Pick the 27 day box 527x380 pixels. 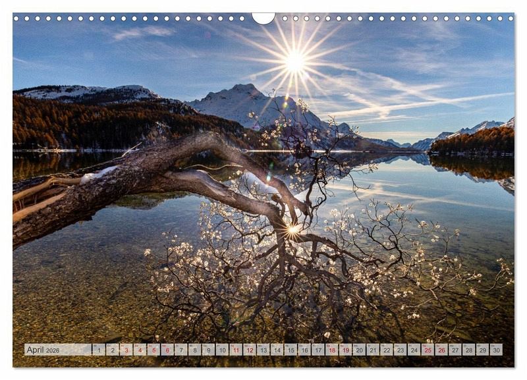coord(455,350)
